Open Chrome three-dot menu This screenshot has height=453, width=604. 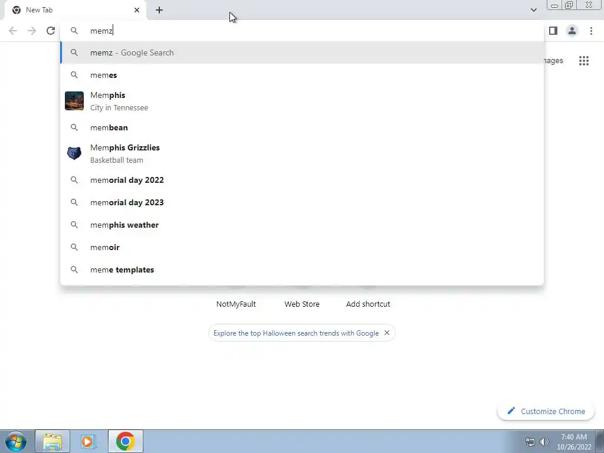tap(591, 31)
